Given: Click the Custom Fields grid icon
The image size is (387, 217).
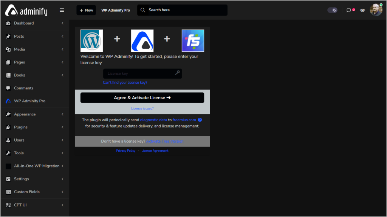Looking at the screenshot, I should click(x=8, y=192).
